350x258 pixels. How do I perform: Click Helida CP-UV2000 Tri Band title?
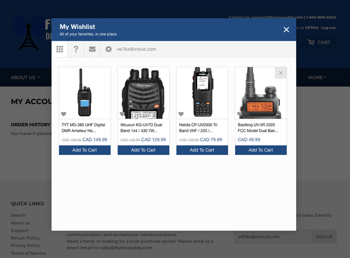(x=198, y=128)
